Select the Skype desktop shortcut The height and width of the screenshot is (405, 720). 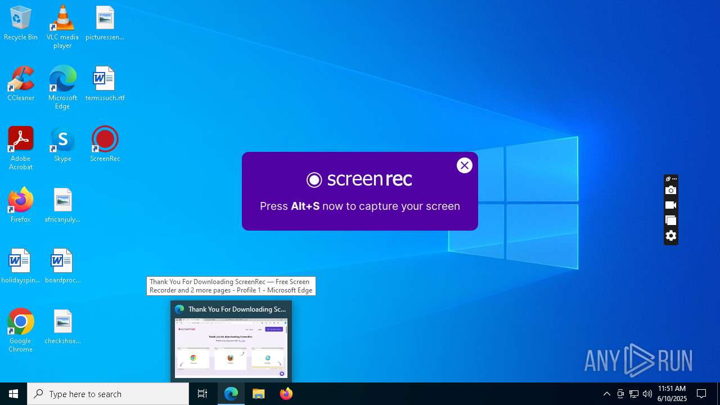(62, 145)
